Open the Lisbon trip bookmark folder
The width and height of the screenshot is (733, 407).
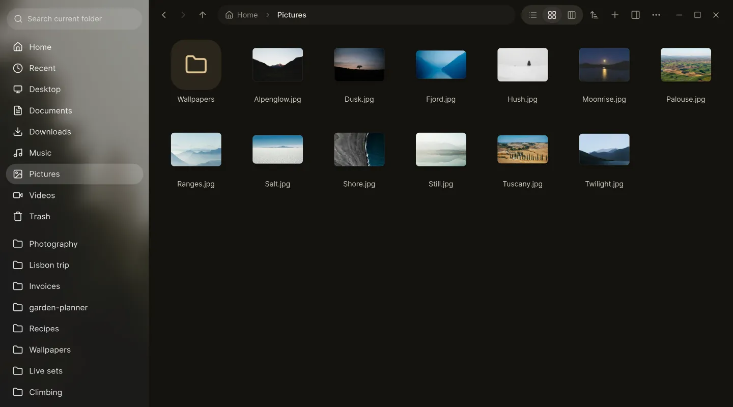[74, 265]
